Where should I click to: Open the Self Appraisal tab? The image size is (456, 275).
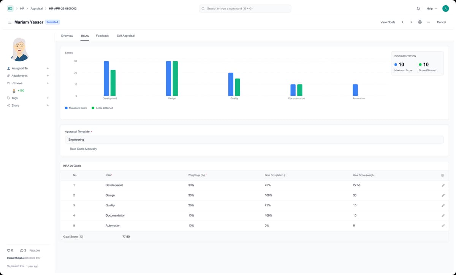coord(125,36)
